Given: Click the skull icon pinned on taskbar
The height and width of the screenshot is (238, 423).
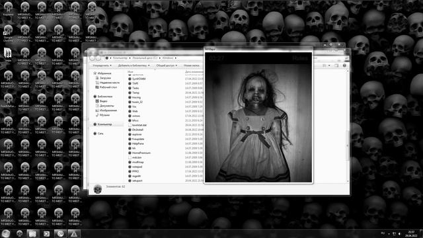Looking at the screenshot, I should click(x=19, y=233).
